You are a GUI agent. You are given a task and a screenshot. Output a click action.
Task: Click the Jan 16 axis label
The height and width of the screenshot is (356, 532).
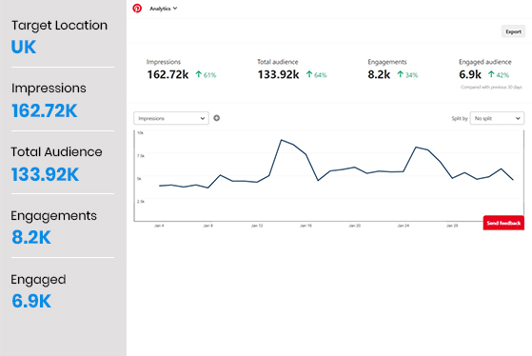point(305,226)
